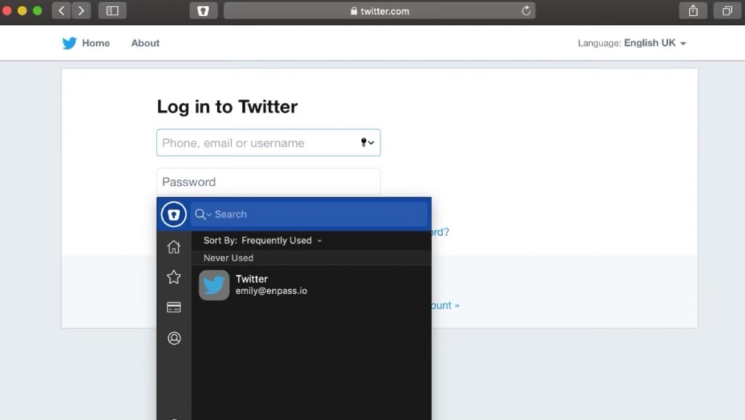Go forward with Safari forward arrow
745x420 pixels.
[x=81, y=10]
